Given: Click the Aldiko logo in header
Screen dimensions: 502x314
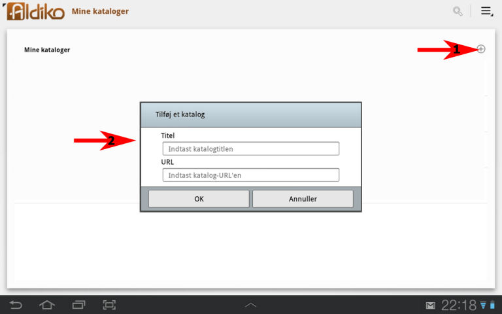Looking at the screenshot, I should (36, 11).
